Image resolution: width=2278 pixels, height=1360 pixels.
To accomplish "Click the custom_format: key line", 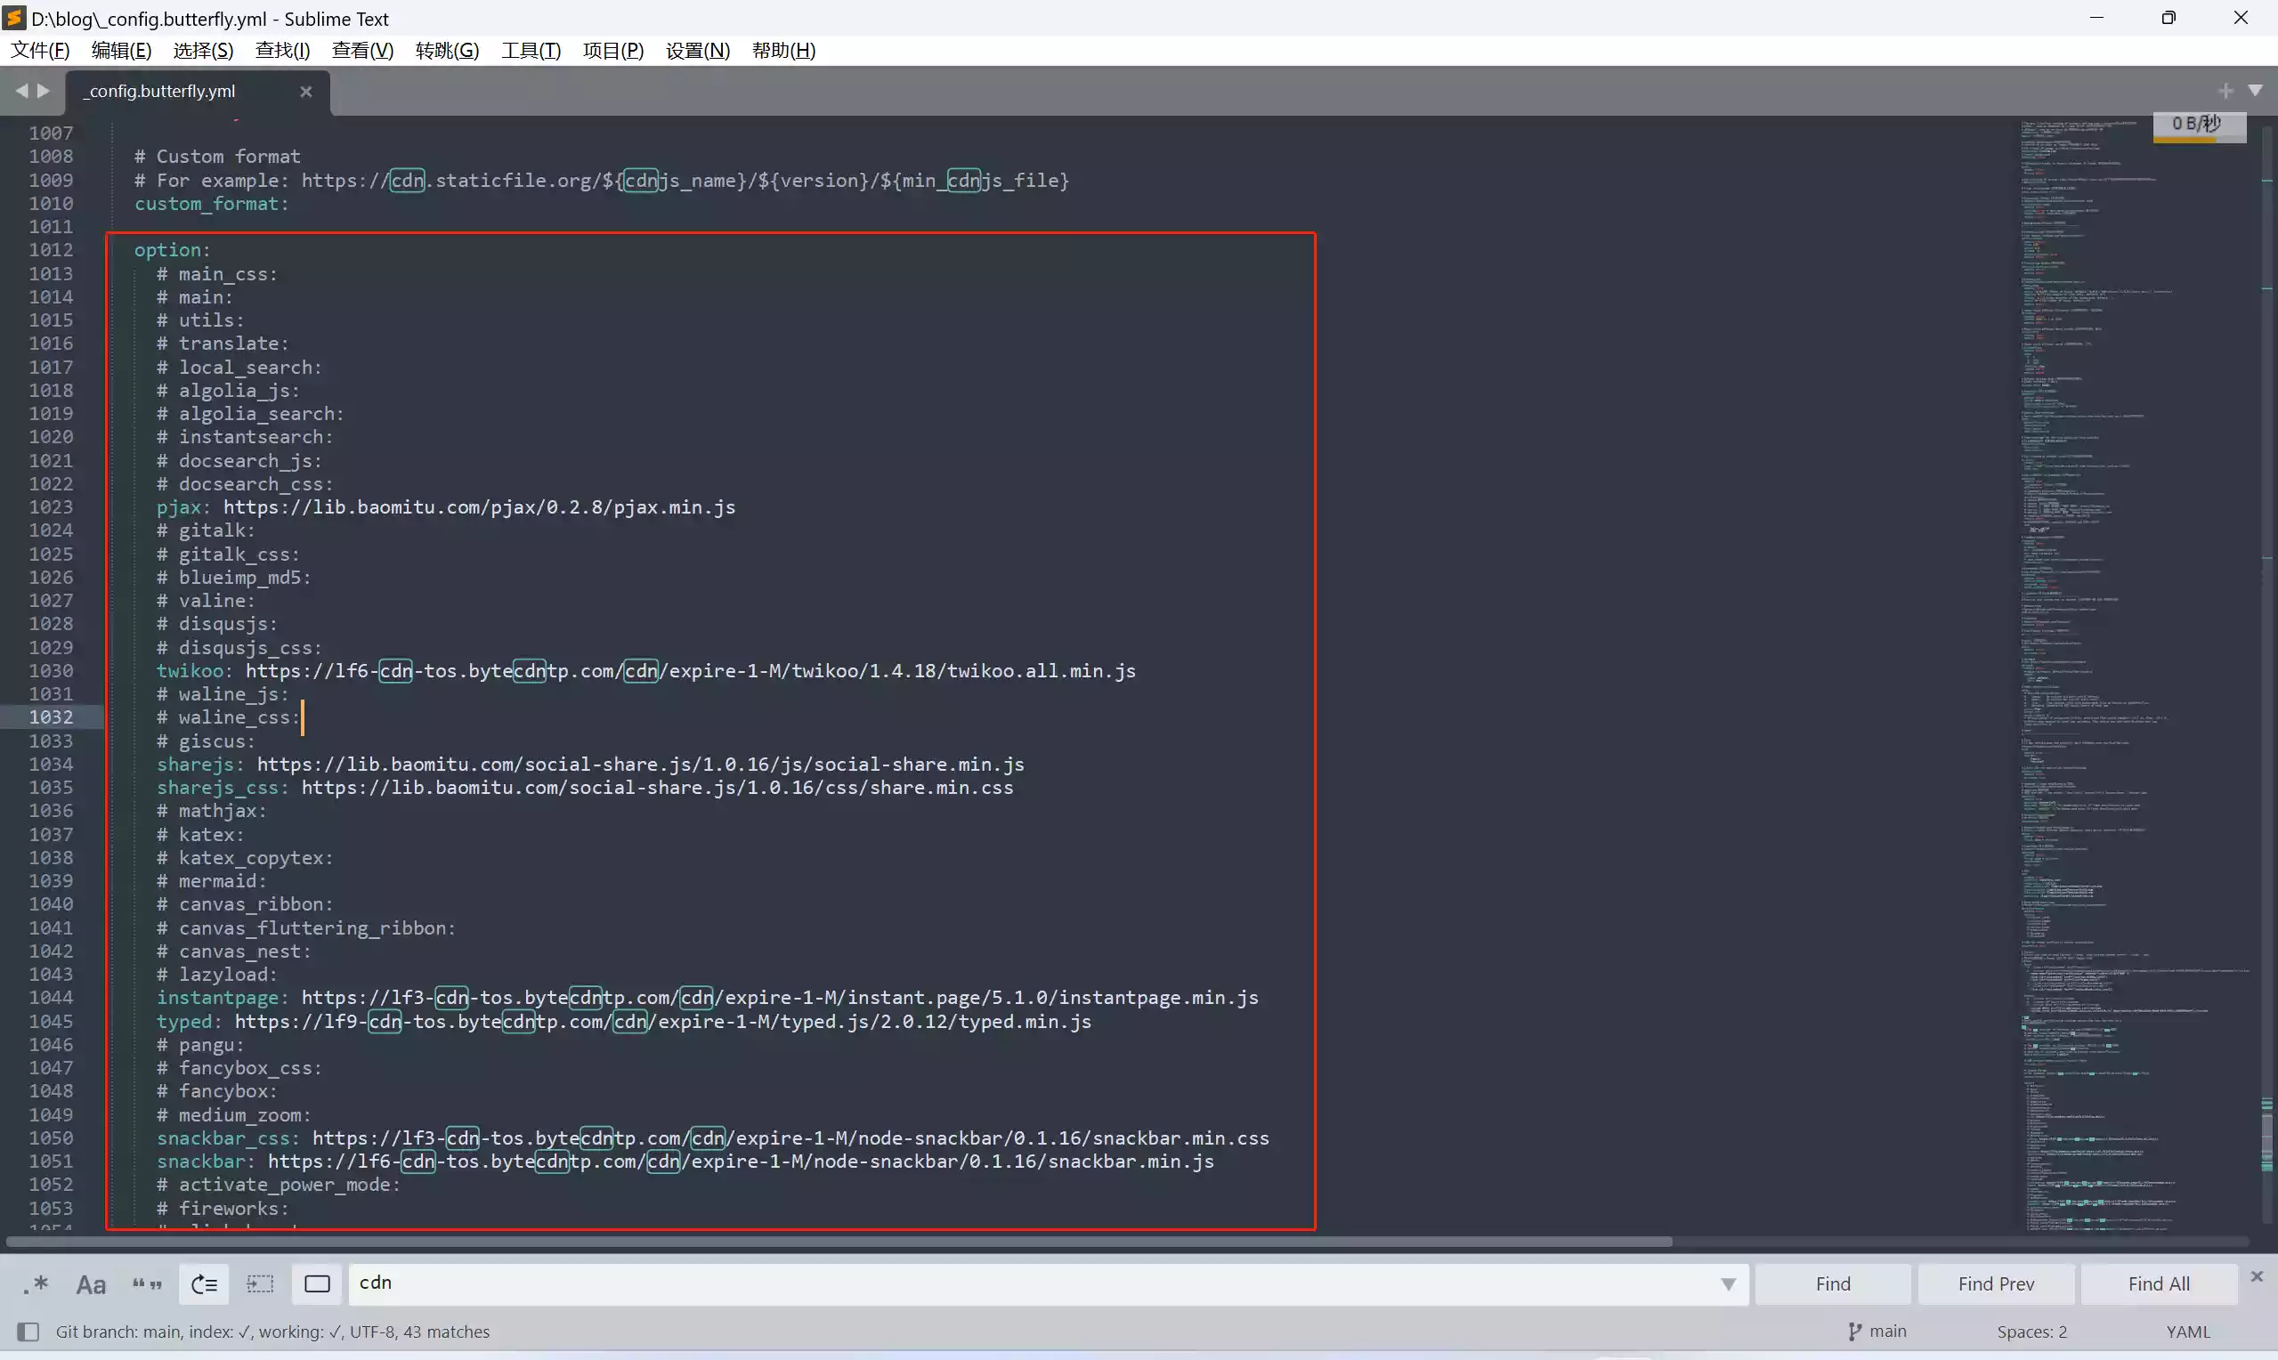I will (212, 204).
